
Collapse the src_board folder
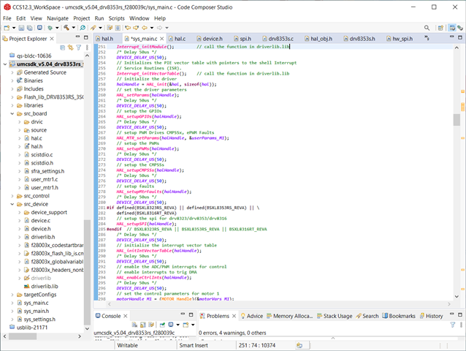coord(12,113)
